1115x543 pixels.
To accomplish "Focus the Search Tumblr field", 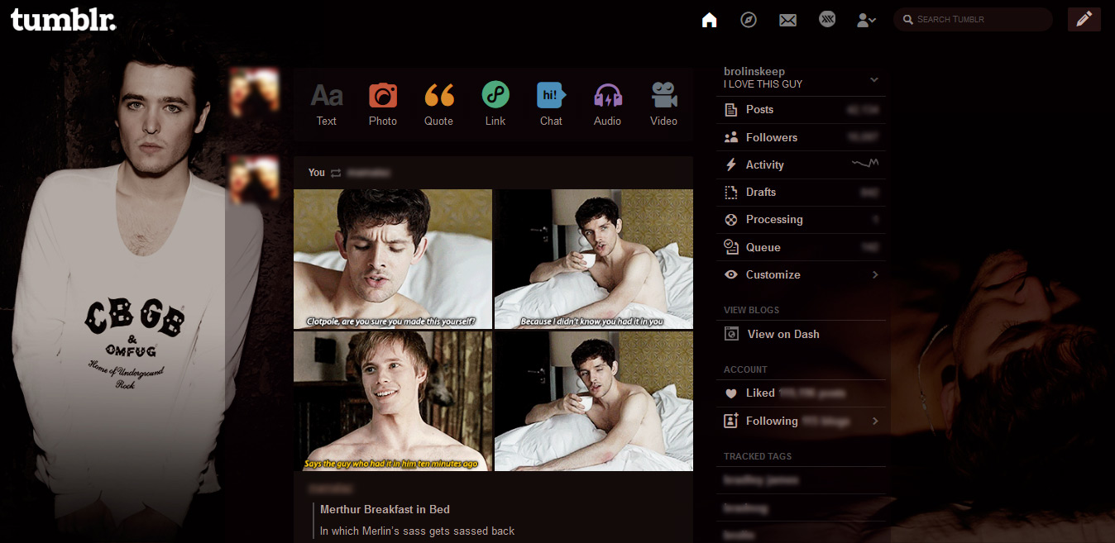I will [x=973, y=19].
